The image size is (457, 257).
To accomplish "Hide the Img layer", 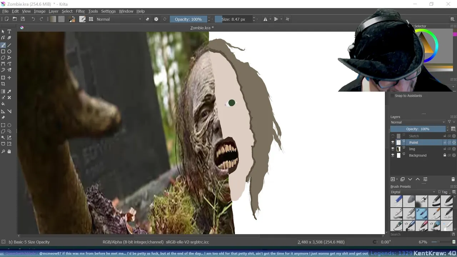I will [x=393, y=149].
